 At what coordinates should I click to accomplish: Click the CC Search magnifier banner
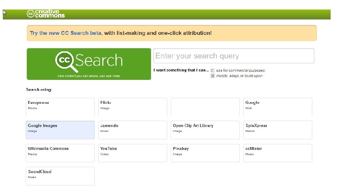tap(89, 64)
